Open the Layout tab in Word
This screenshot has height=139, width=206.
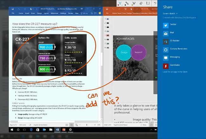coord(46,13)
